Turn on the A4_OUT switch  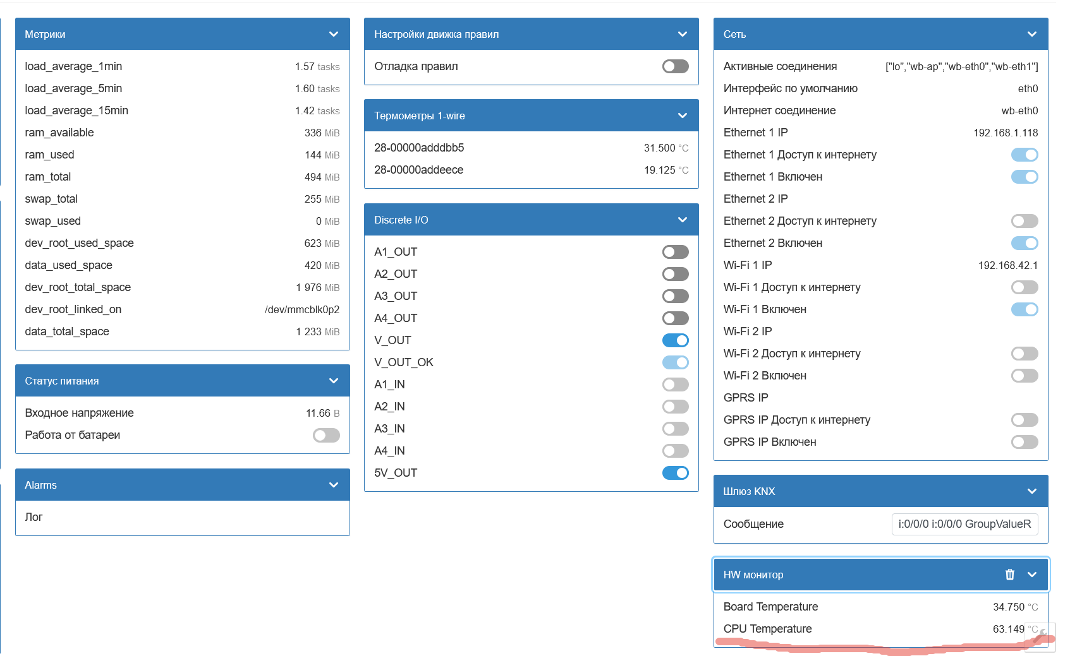[675, 318]
